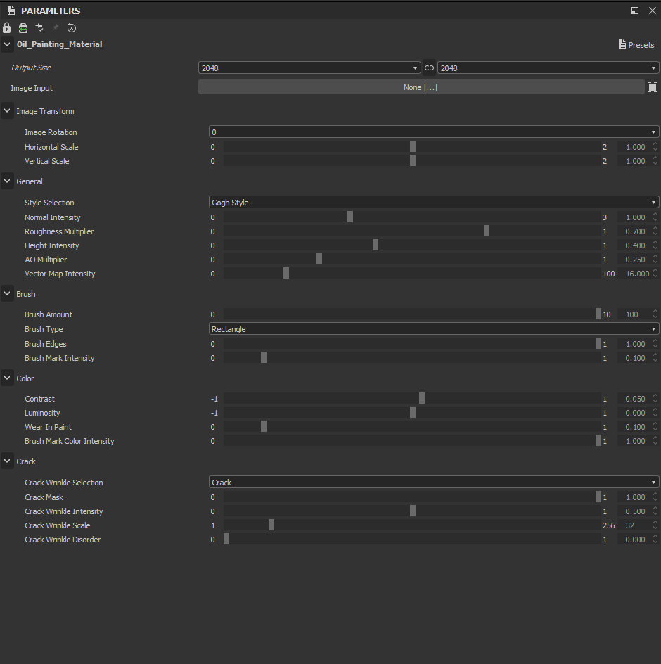Click the Normal Intensity slider handle
This screenshot has height=664, width=661.
pos(350,217)
